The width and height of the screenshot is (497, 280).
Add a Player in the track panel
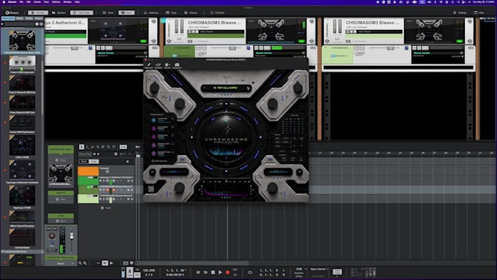click(61, 160)
